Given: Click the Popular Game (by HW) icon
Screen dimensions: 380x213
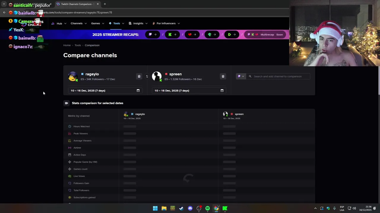Looking at the screenshot, I should click(70, 162).
